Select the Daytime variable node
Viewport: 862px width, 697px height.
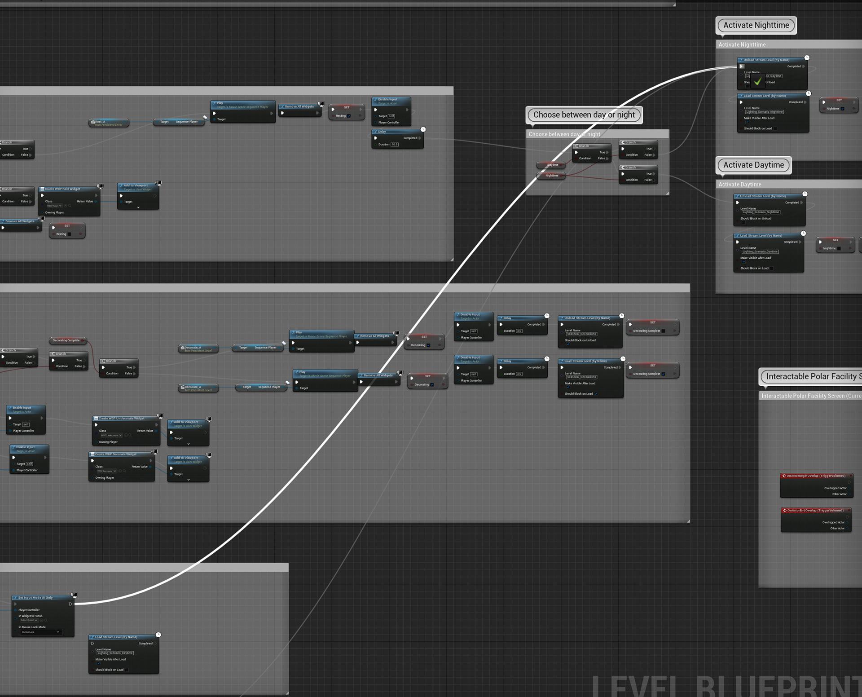click(551, 165)
